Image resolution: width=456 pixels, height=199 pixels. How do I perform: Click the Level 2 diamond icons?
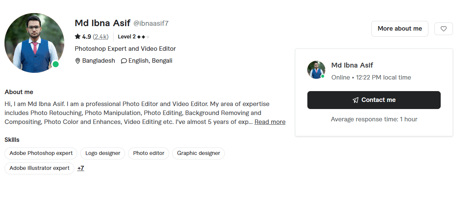tap(143, 37)
